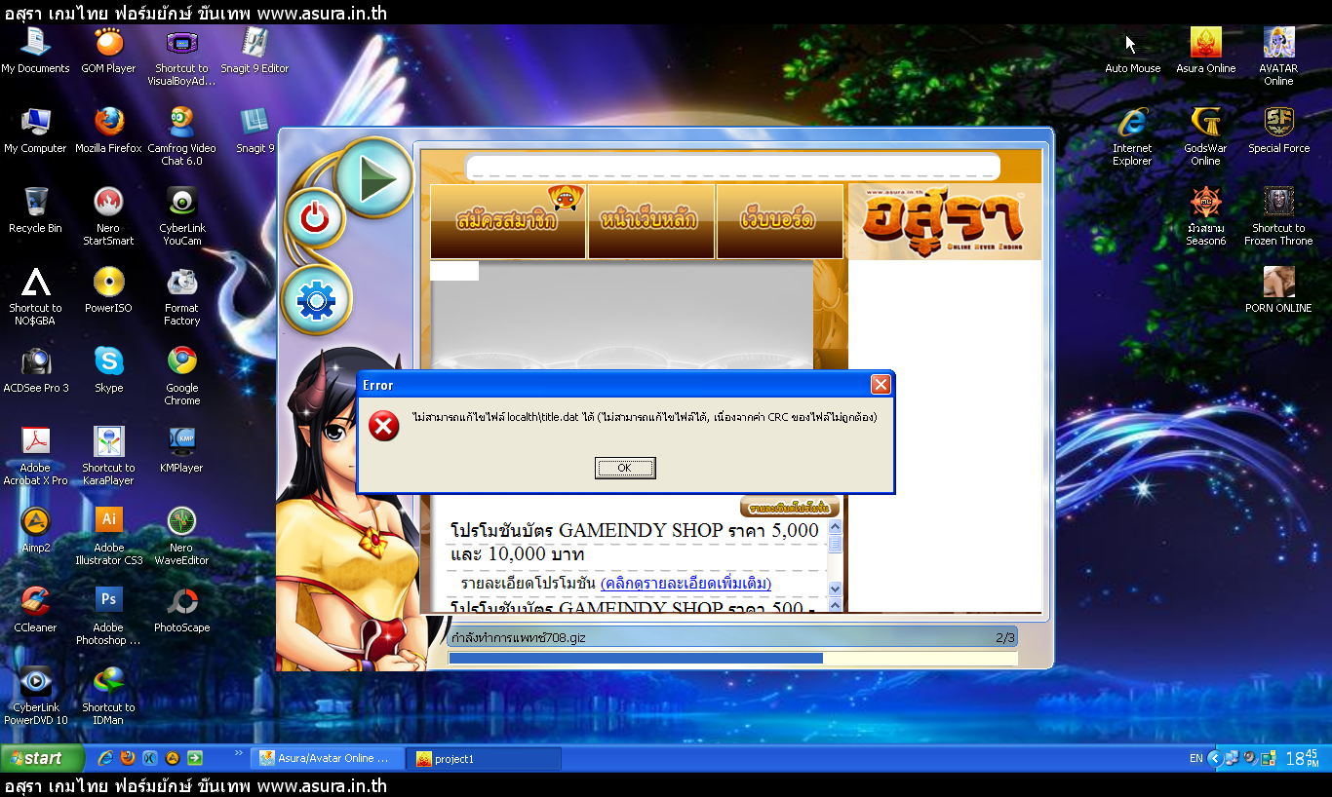Viewport: 1332px width, 797px height.
Task: Expand hidden system tray icons arrow
Action: coord(1214,758)
